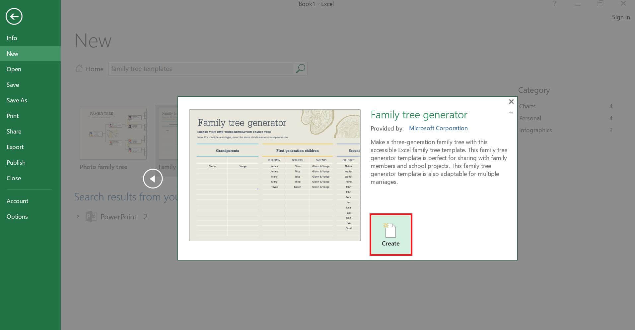Screen dimensions: 635x330
Task: Expand the PowerPoint search results
Action: pos(78,216)
